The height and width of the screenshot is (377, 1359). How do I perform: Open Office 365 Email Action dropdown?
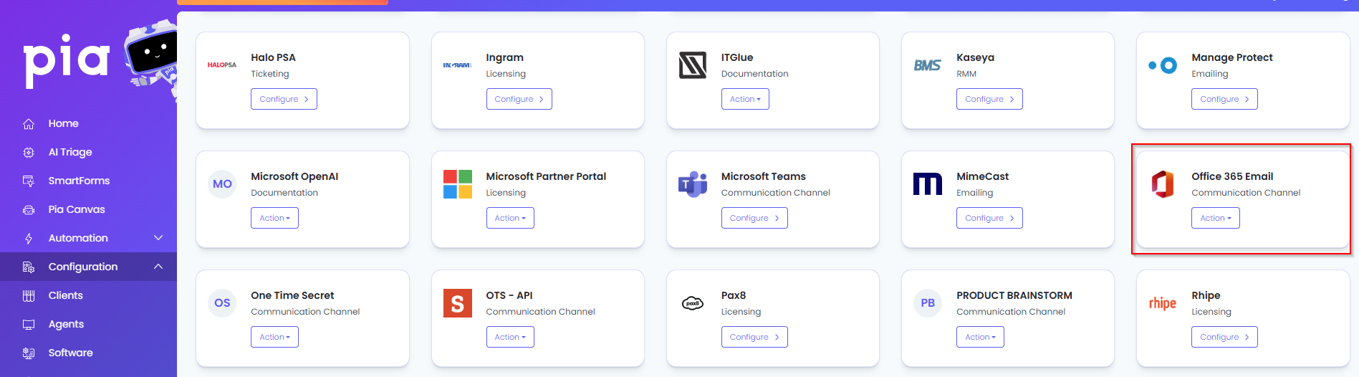coord(1216,218)
